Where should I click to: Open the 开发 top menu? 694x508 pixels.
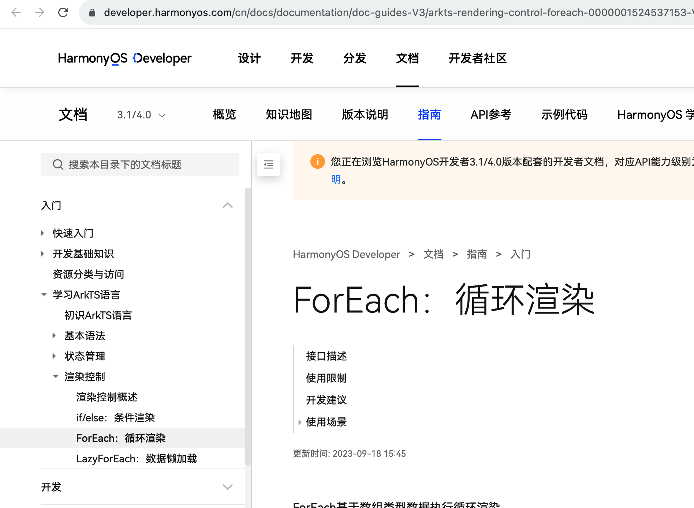point(302,58)
